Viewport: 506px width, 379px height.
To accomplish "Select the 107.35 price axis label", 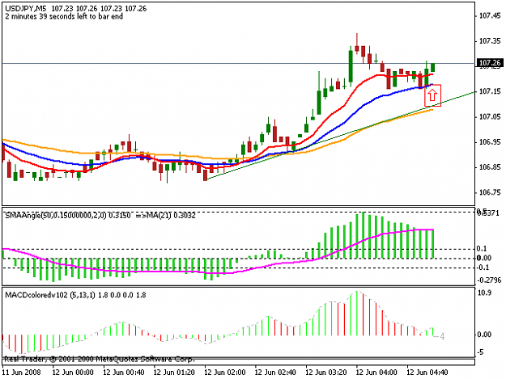I will coord(490,41).
